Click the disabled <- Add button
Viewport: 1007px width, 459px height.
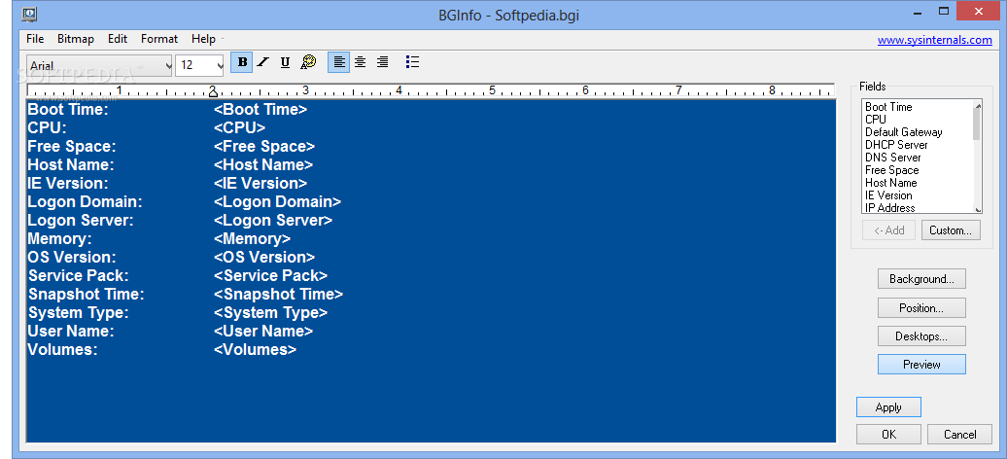point(889,230)
